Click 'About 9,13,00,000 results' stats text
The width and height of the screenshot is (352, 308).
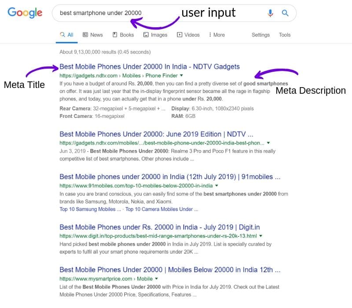105,52
